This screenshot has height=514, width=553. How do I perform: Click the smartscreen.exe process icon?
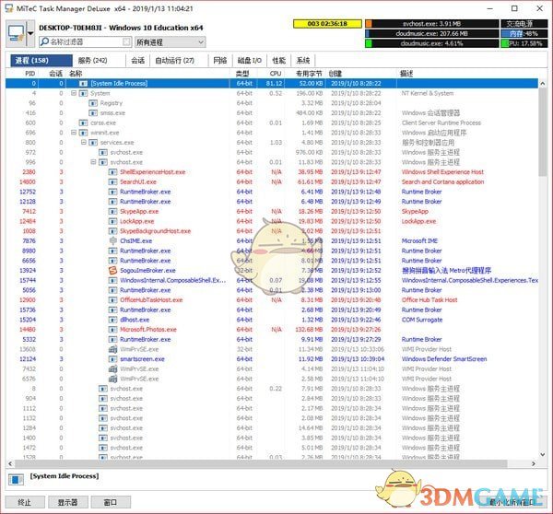(112, 359)
